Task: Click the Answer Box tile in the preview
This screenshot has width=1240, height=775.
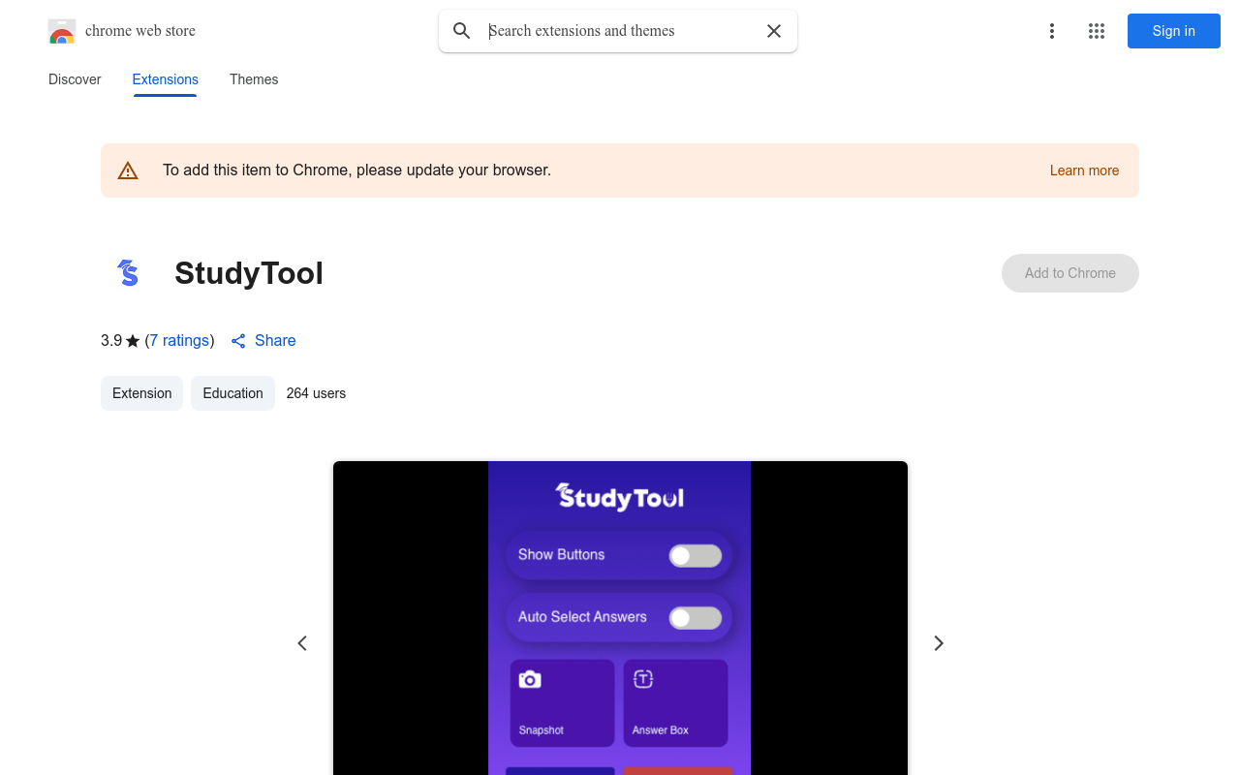Action: tap(675, 703)
